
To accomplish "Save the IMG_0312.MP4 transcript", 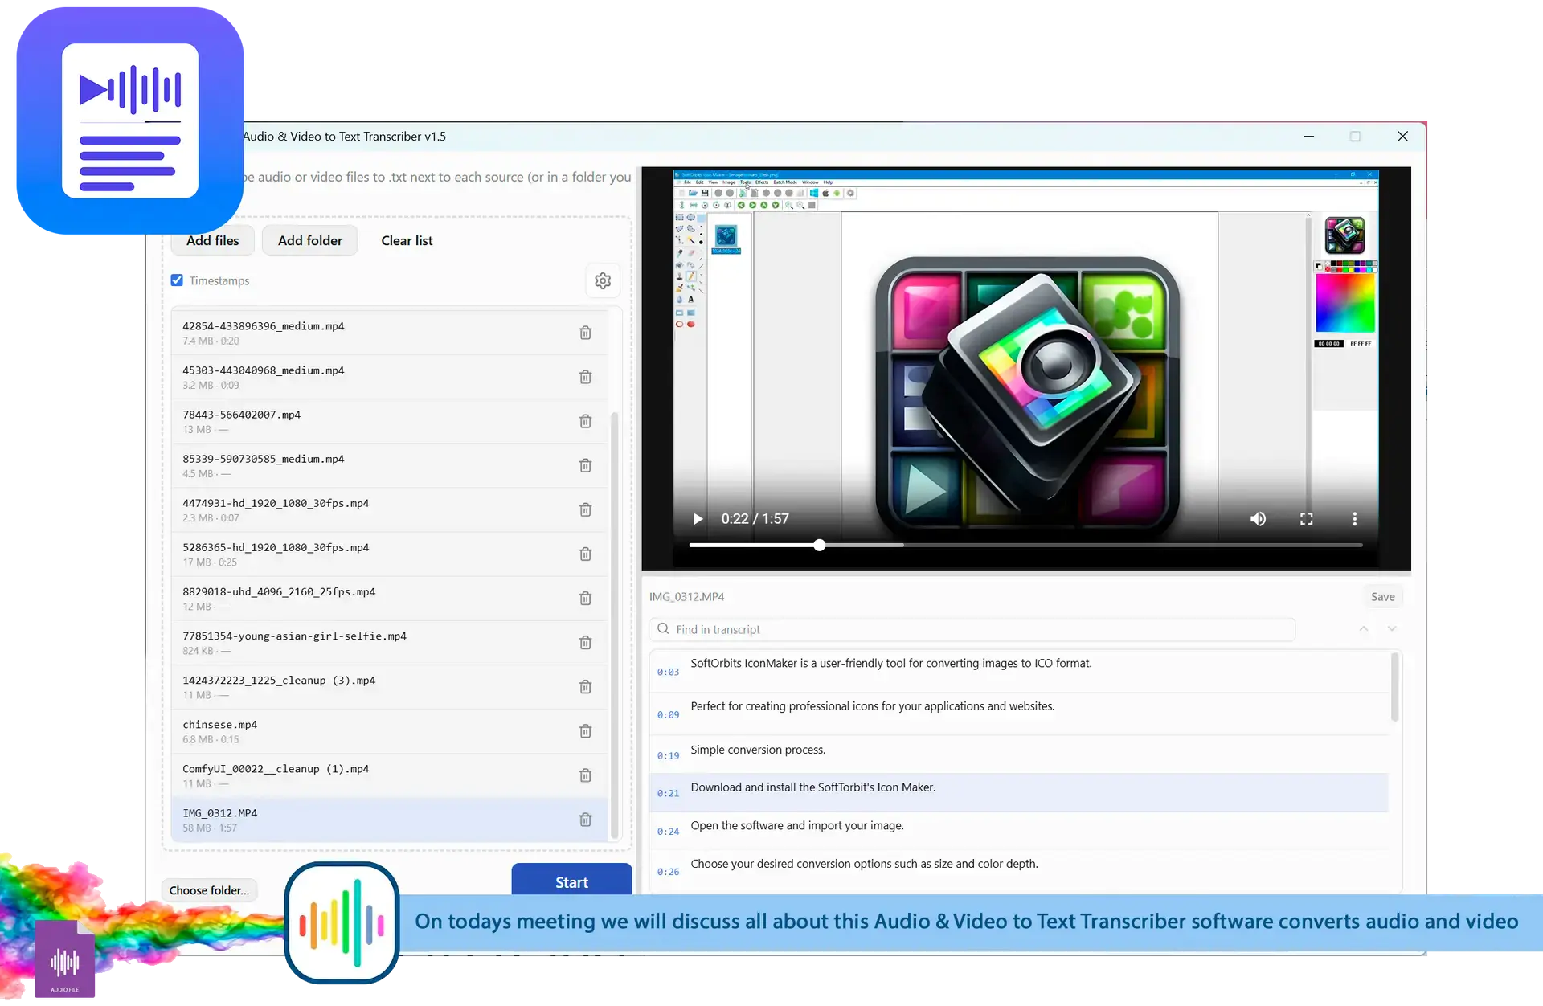I will click(x=1383, y=597).
